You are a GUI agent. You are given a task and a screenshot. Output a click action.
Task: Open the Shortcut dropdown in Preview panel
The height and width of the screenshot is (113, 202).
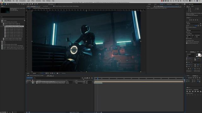tap(193, 24)
